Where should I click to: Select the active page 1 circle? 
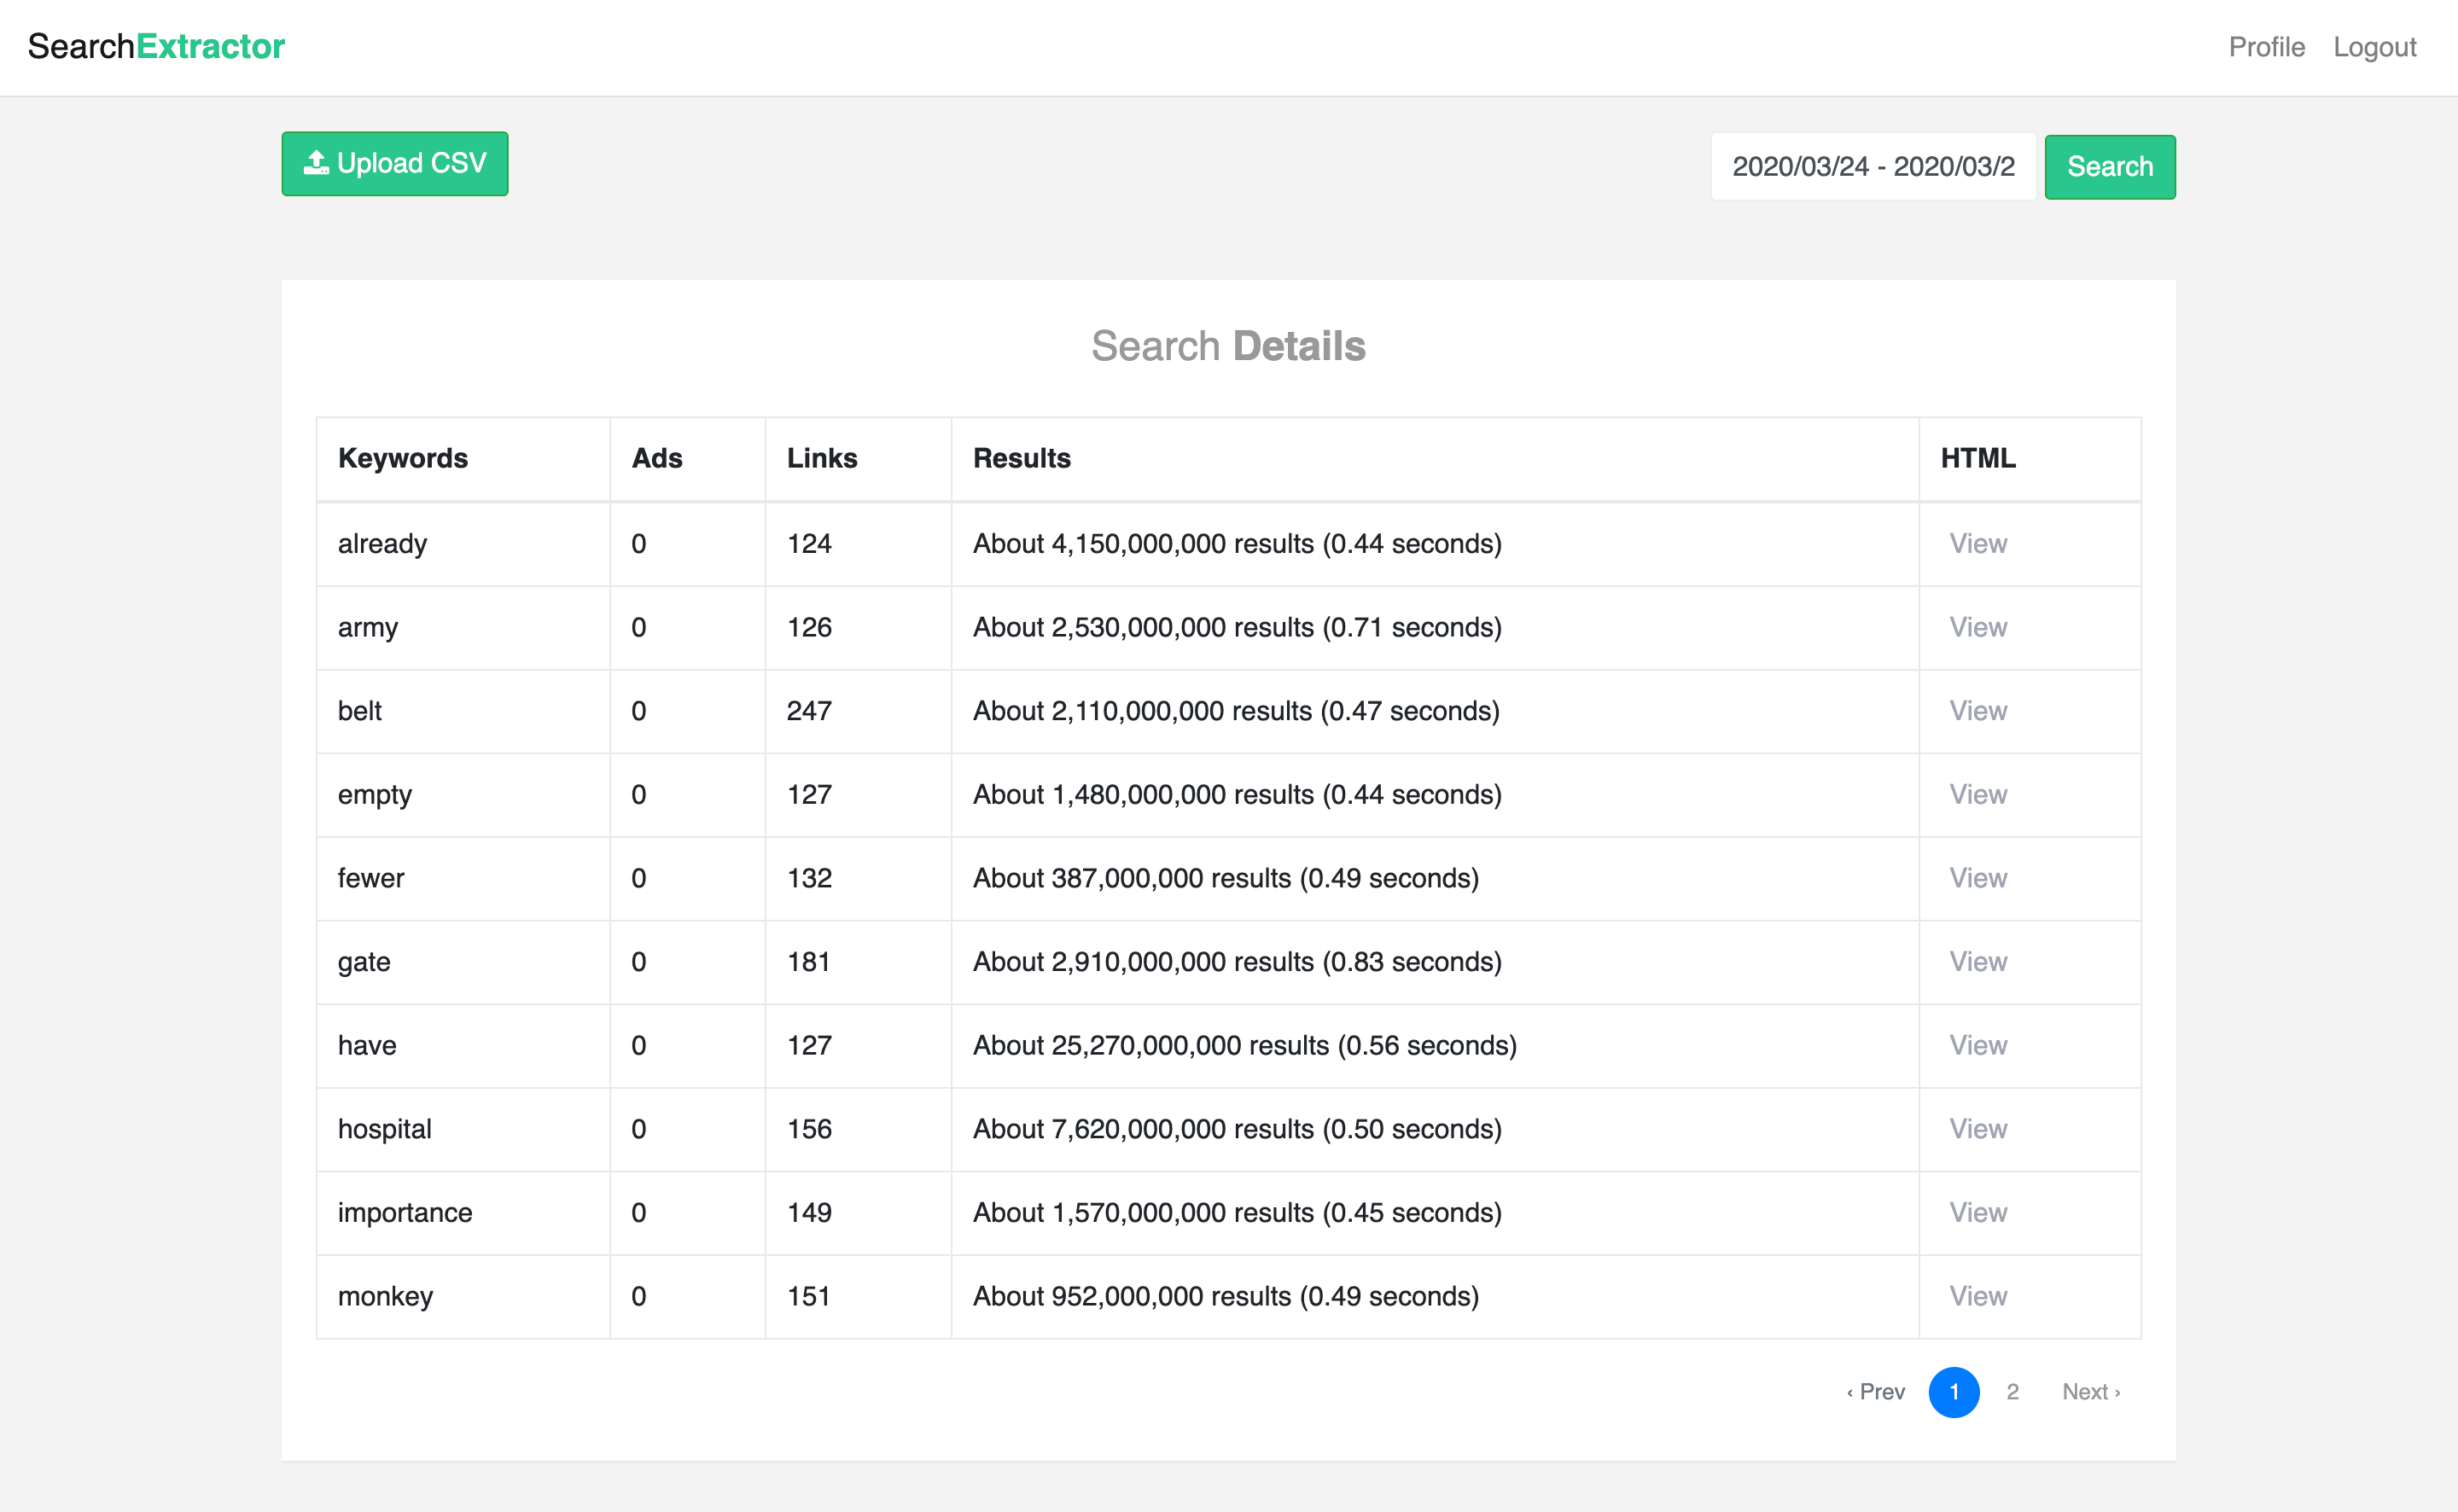tap(1953, 1392)
